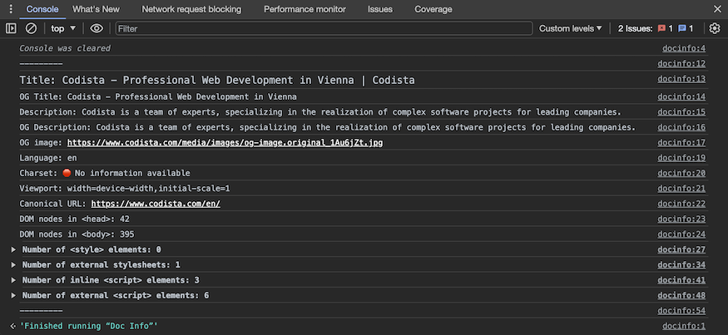The width and height of the screenshot is (728, 335).
Task: Open the Canonical URL codista.com/en link
Action: point(155,204)
